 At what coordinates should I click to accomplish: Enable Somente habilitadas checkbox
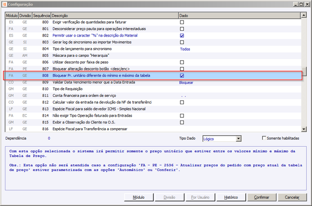tap(264, 138)
